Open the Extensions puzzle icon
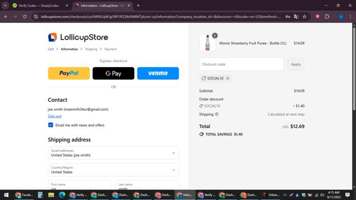Image resolution: width=356 pixels, height=200 pixels. coord(327,17)
